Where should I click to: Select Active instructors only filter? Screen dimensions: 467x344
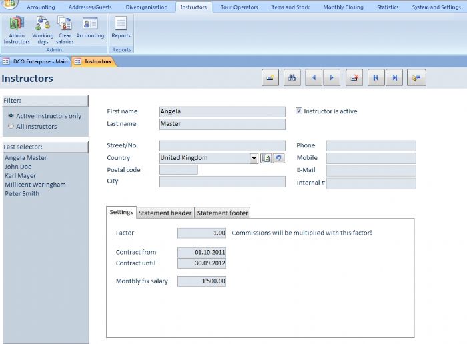tap(11, 116)
